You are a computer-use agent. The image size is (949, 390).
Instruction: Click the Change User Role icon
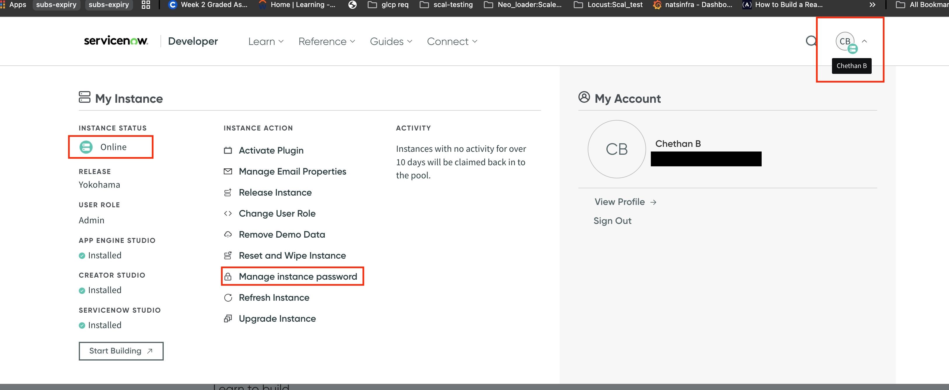(x=228, y=213)
